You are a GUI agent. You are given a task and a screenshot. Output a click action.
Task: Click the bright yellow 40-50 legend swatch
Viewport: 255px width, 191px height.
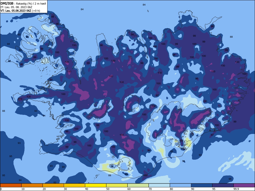pos(96,185)
